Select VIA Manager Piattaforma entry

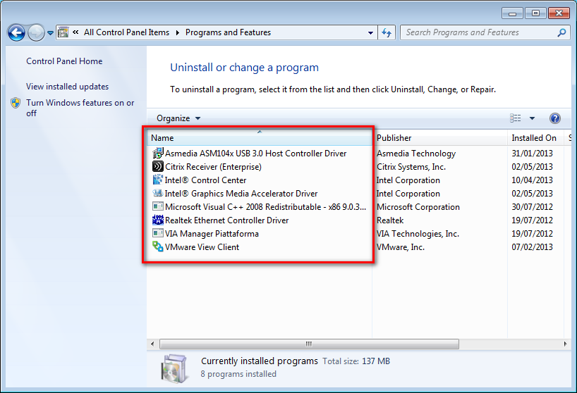212,234
